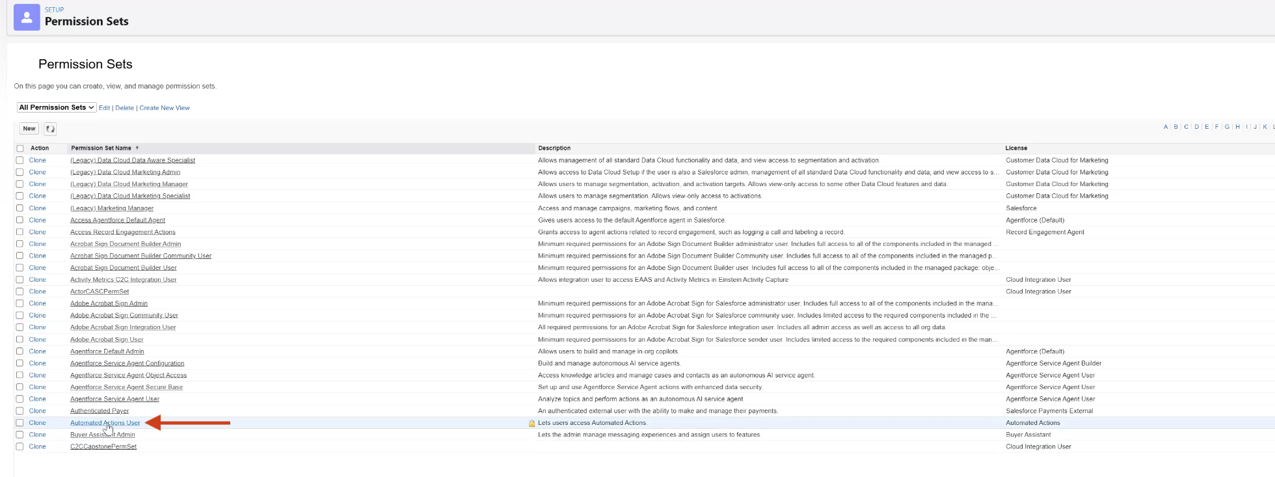Filter list by letter B

point(1176,127)
